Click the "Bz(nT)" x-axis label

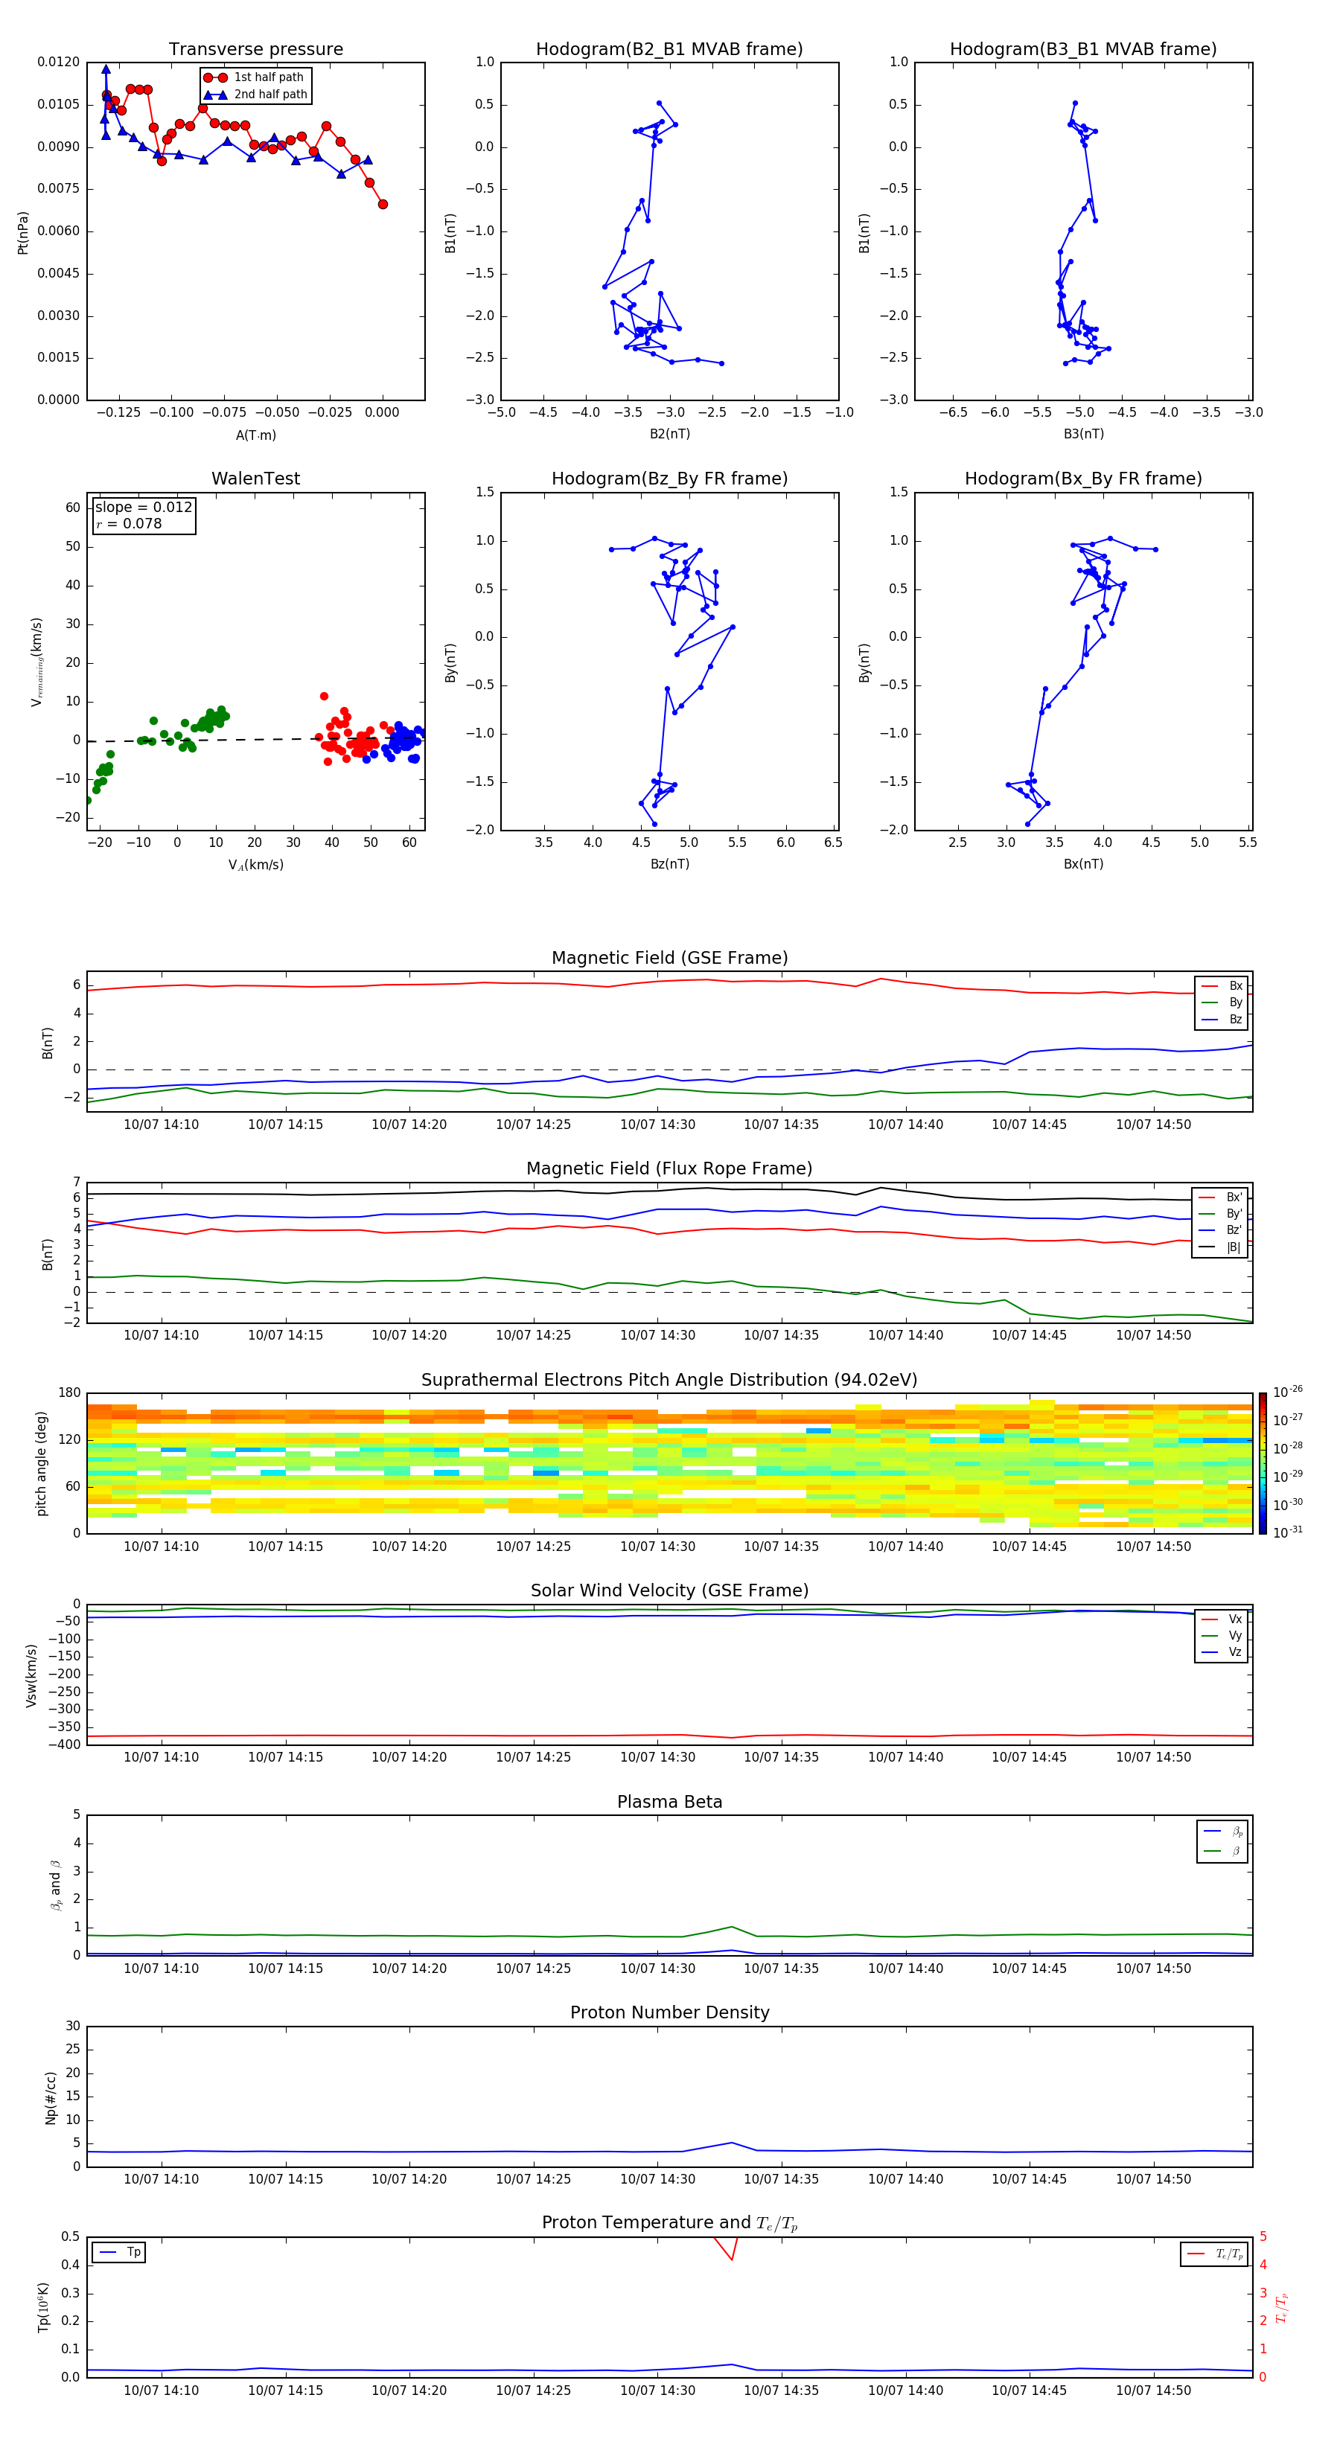tap(669, 864)
